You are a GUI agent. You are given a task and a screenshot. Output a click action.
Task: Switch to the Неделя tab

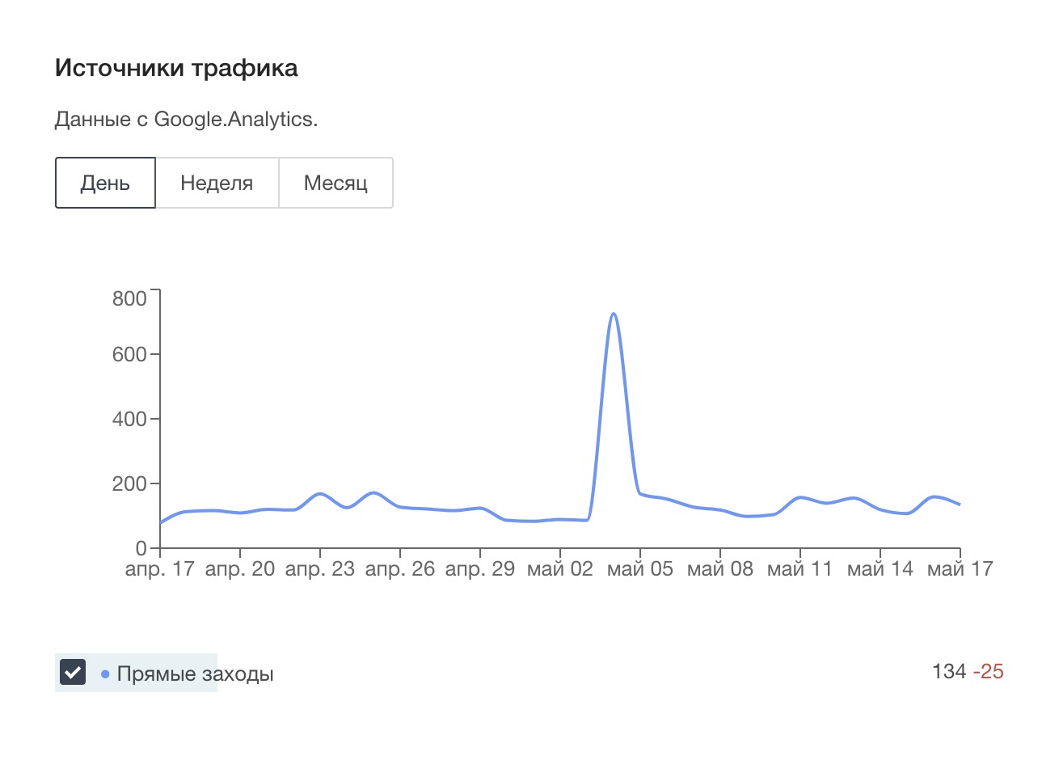pos(217,183)
